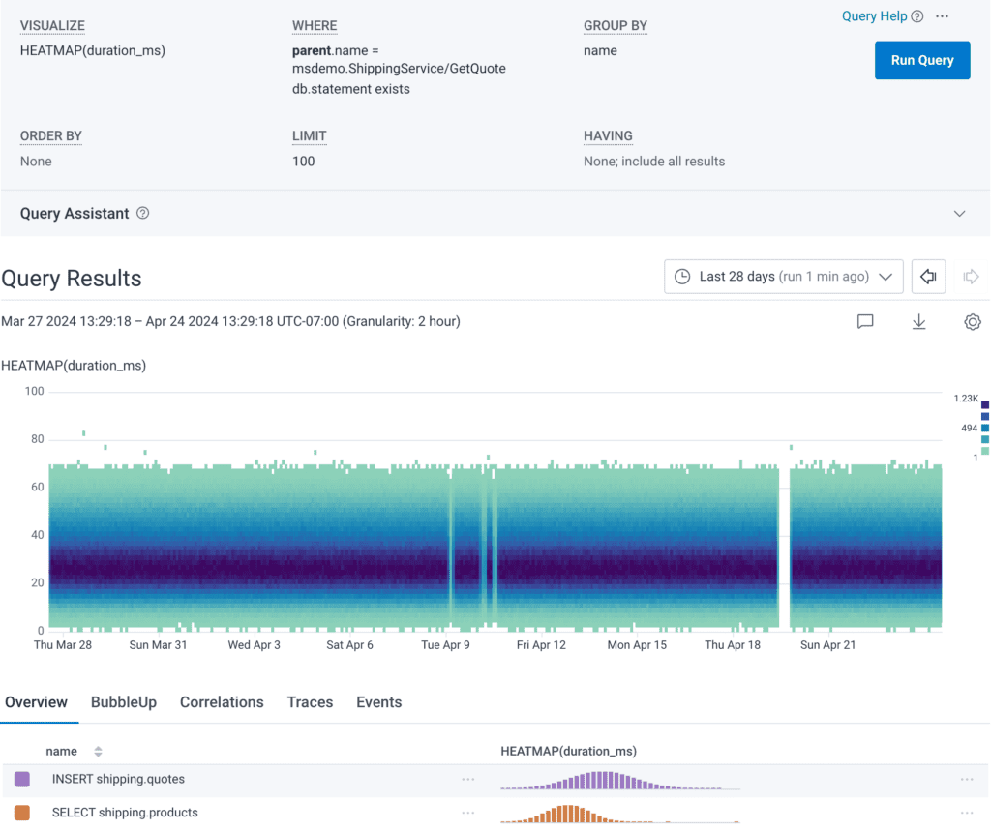Viewport: 991px width, 831px height.
Task: Sort results by the name column
Action: pos(98,752)
